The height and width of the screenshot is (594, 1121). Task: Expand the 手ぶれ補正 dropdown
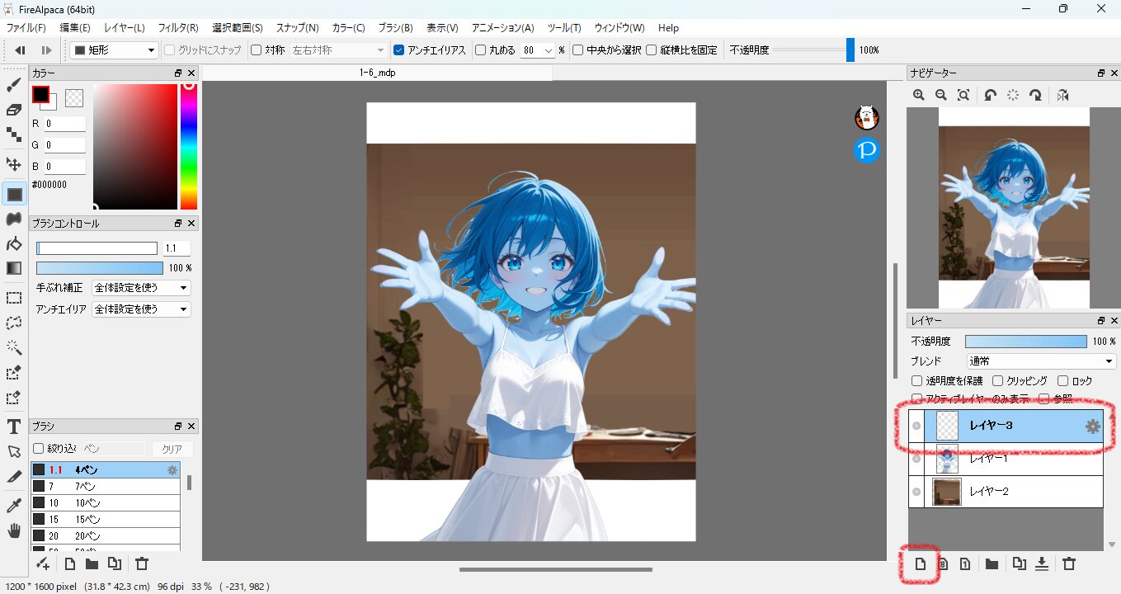click(141, 288)
